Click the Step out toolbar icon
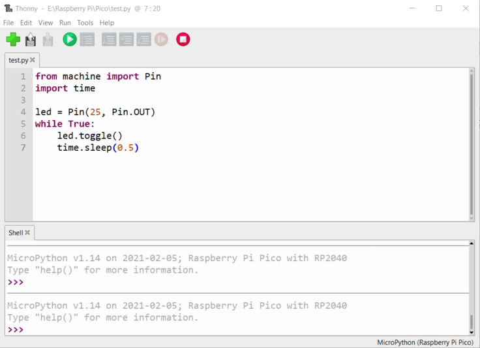This screenshot has width=480, height=348. [144, 40]
